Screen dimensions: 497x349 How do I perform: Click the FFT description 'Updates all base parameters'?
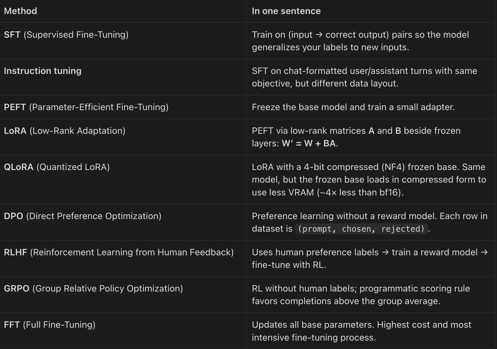[362, 331]
